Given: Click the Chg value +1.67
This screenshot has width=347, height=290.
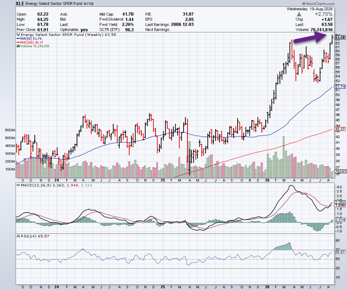Looking at the screenshot, I should point(327,19).
